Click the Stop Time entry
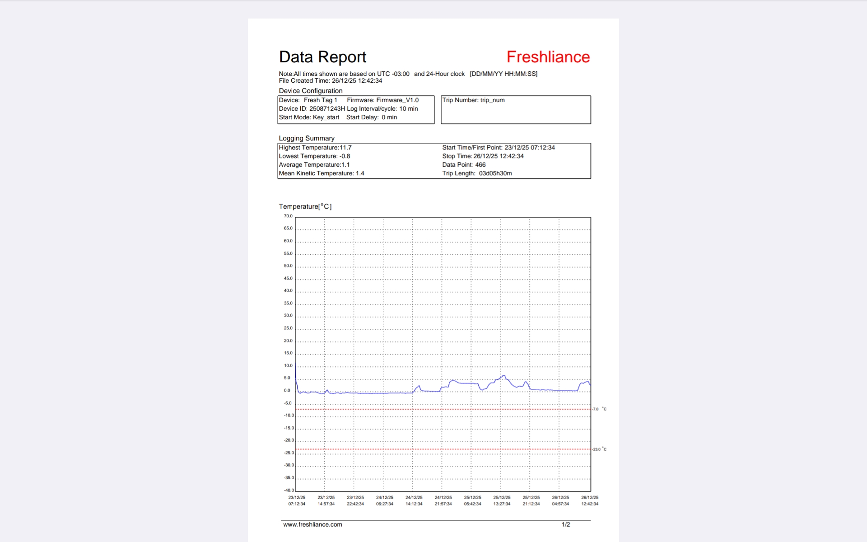 (x=483, y=156)
